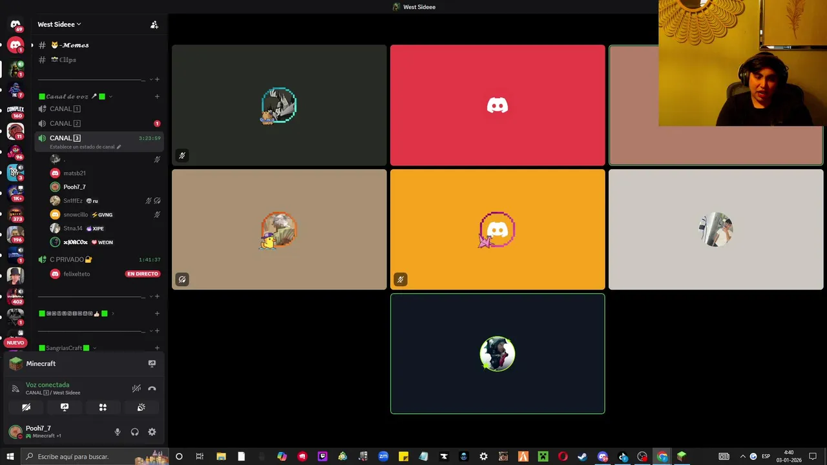Disconnect from voice call
The image size is (827, 465).
[152, 389]
